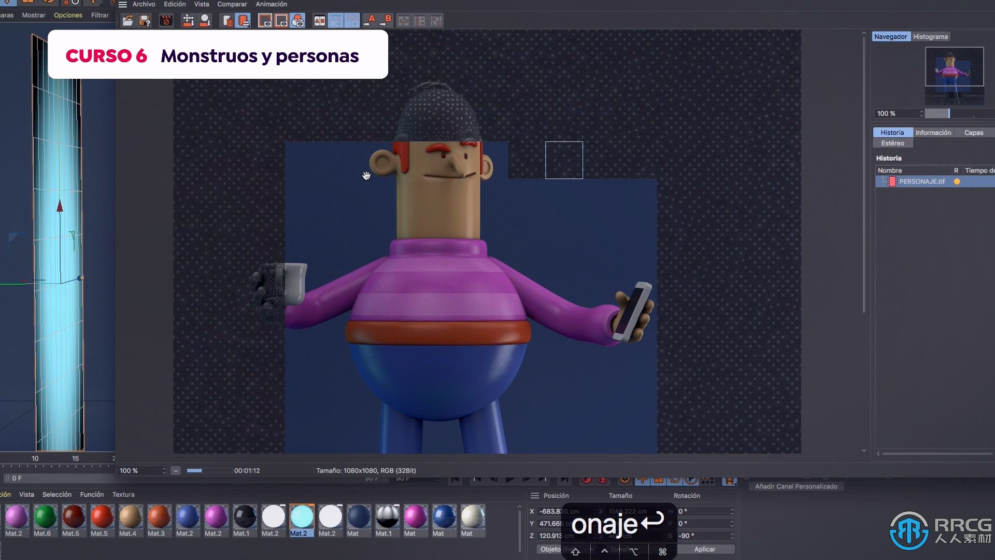Click the Save Image As disk icon
Image resolution: width=995 pixels, height=560 pixels.
(x=145, y=21)
